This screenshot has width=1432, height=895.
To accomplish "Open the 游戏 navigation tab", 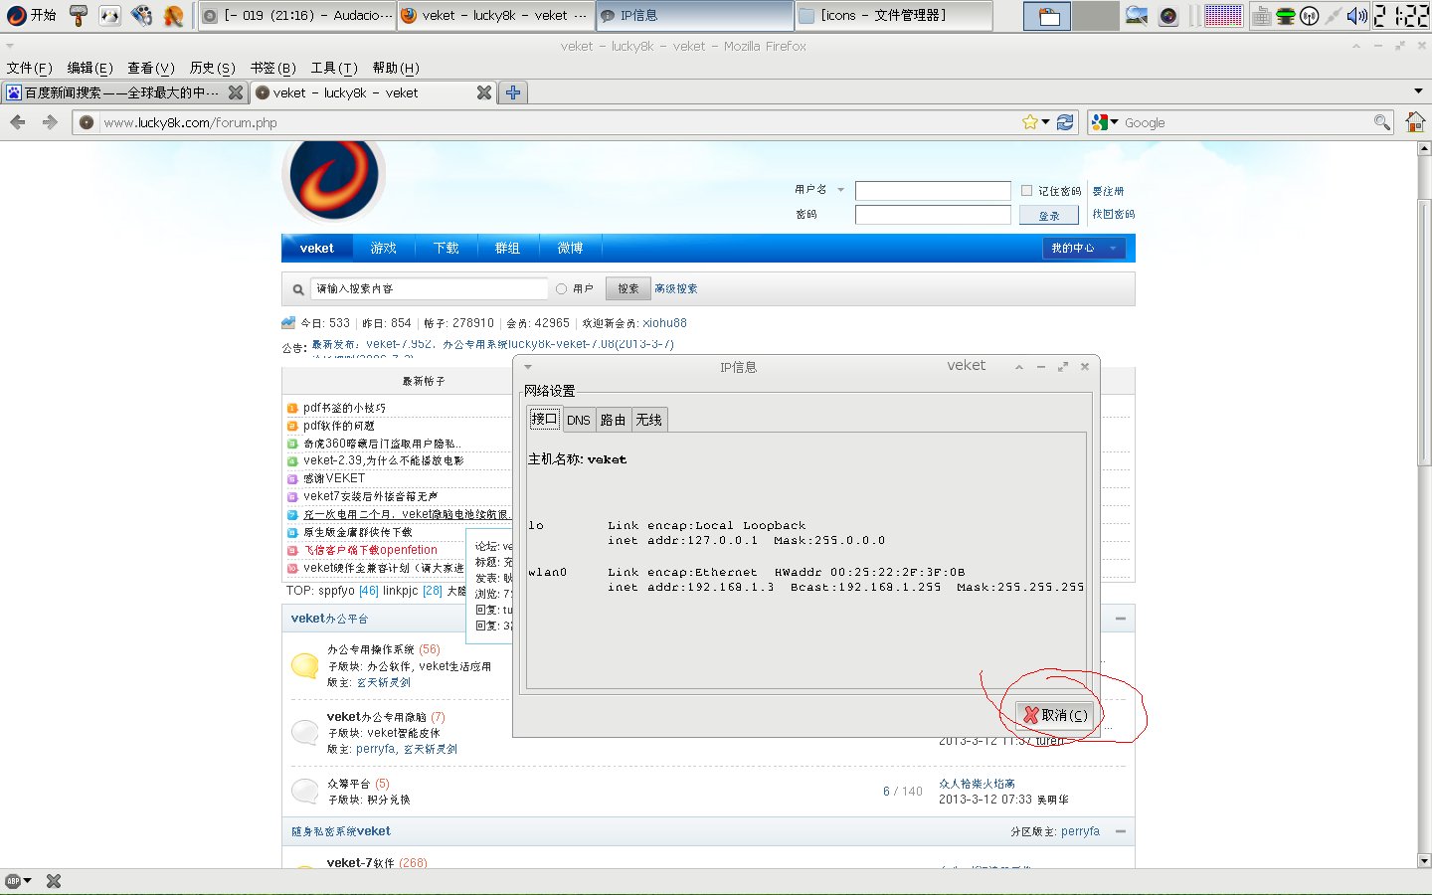I will [x=383, y=248].
